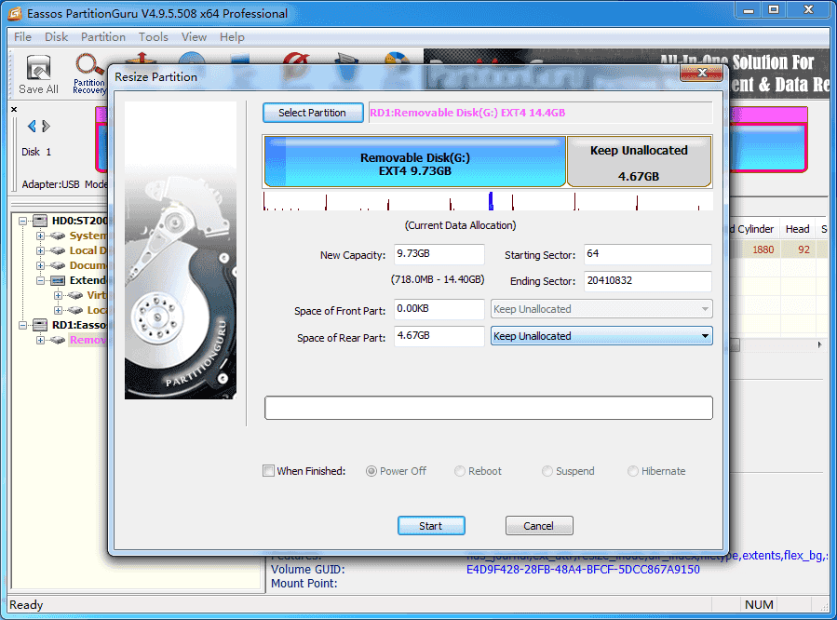837x620 pixels.
Task: Click the empty progress bar above When Finished
Action: coord(489,408)
